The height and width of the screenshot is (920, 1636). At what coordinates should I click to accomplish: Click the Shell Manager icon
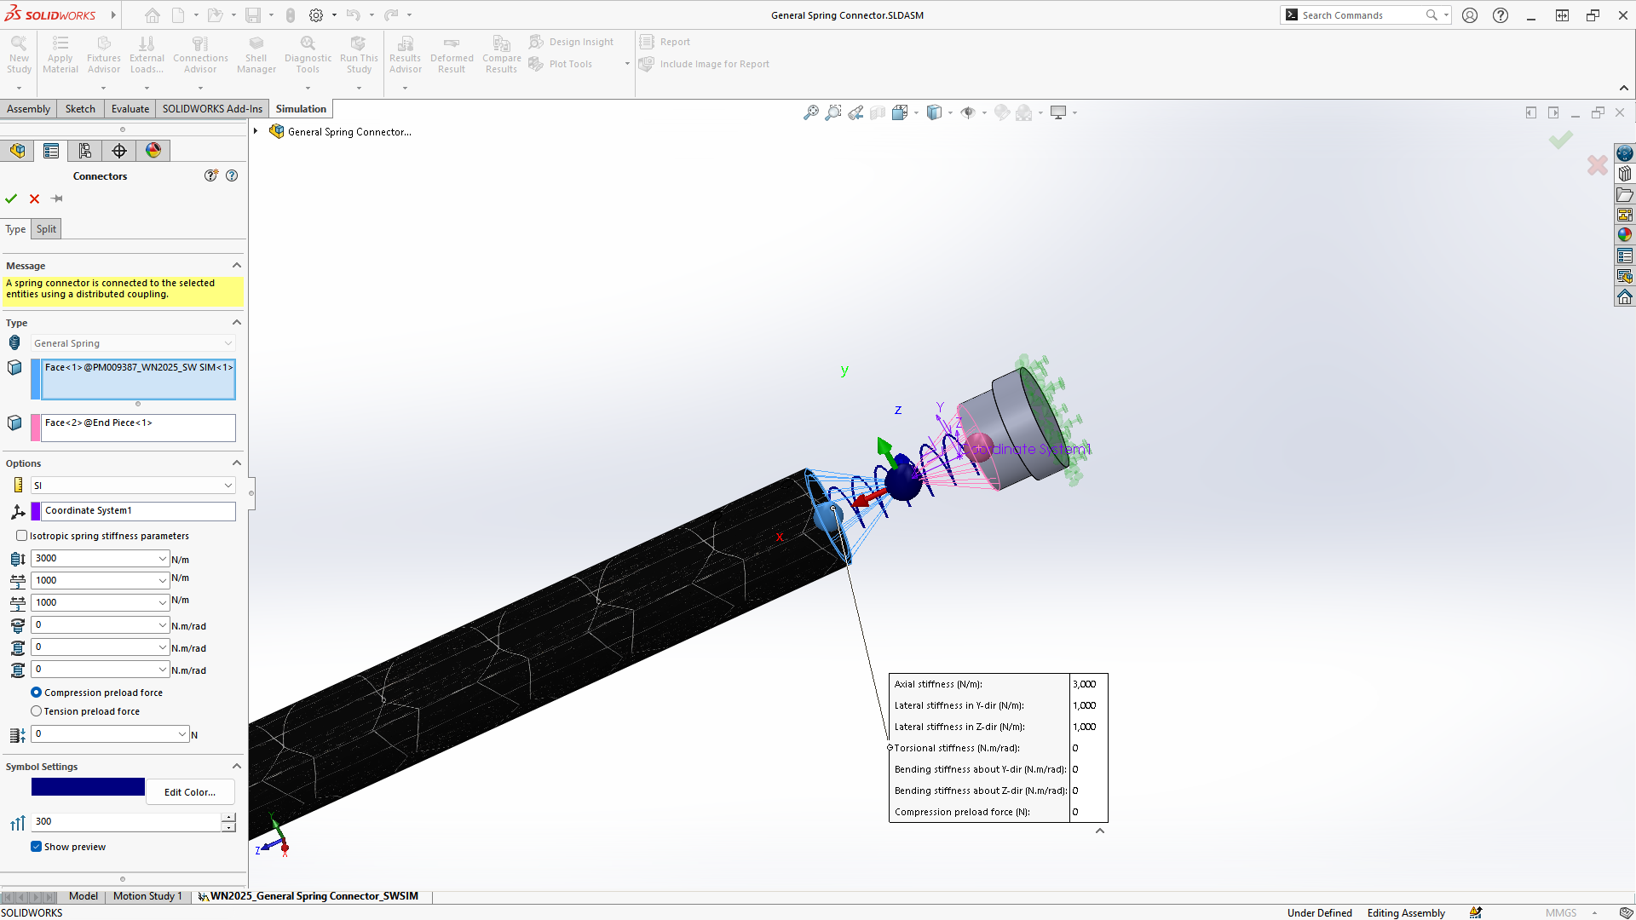click(x=256, y=54)
